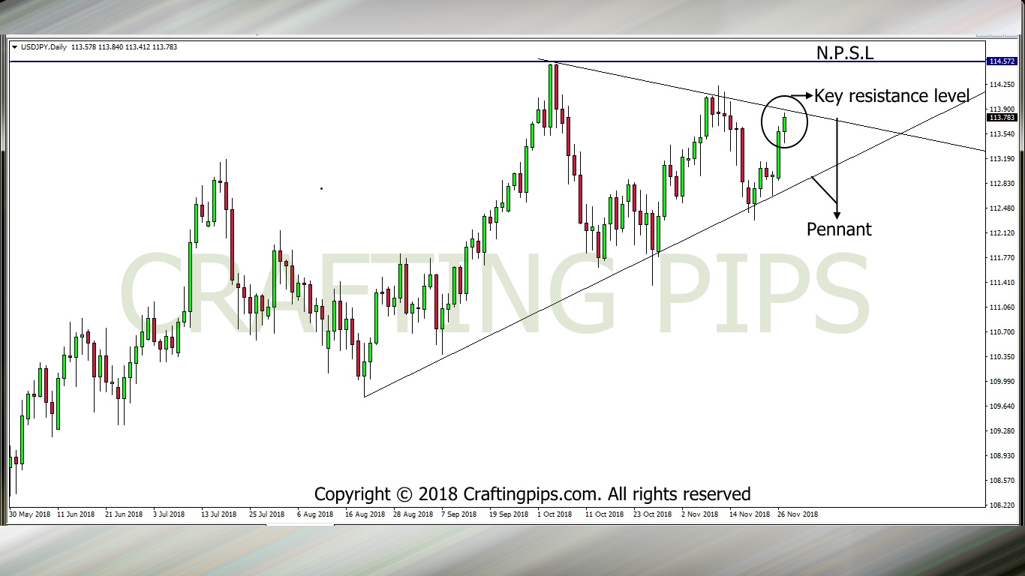Click the 109.280 price axis value
The width and height of the screenshot is (1025, 576).
point(1002,431)
